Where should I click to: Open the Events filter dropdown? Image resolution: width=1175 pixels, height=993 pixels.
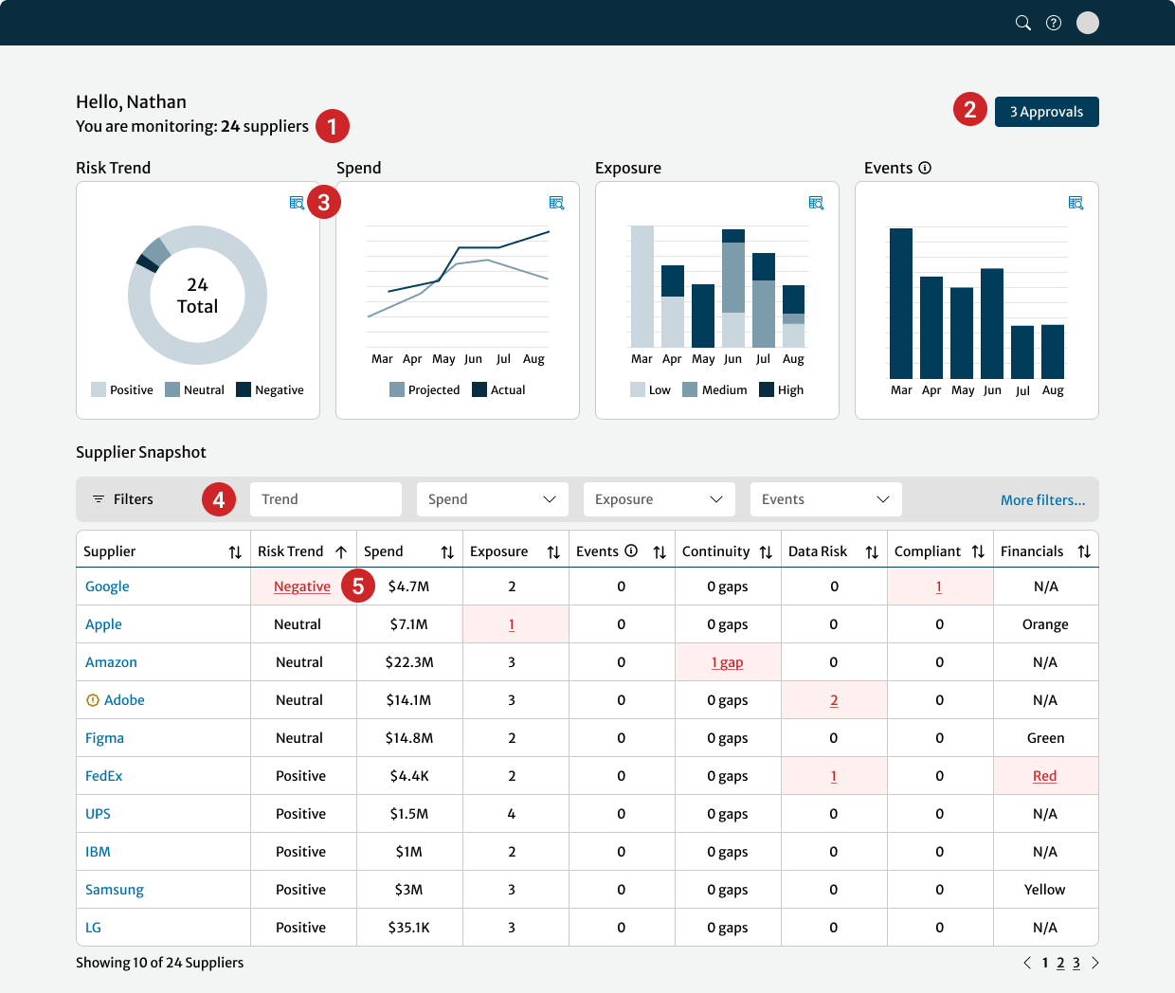click(825, 499)
